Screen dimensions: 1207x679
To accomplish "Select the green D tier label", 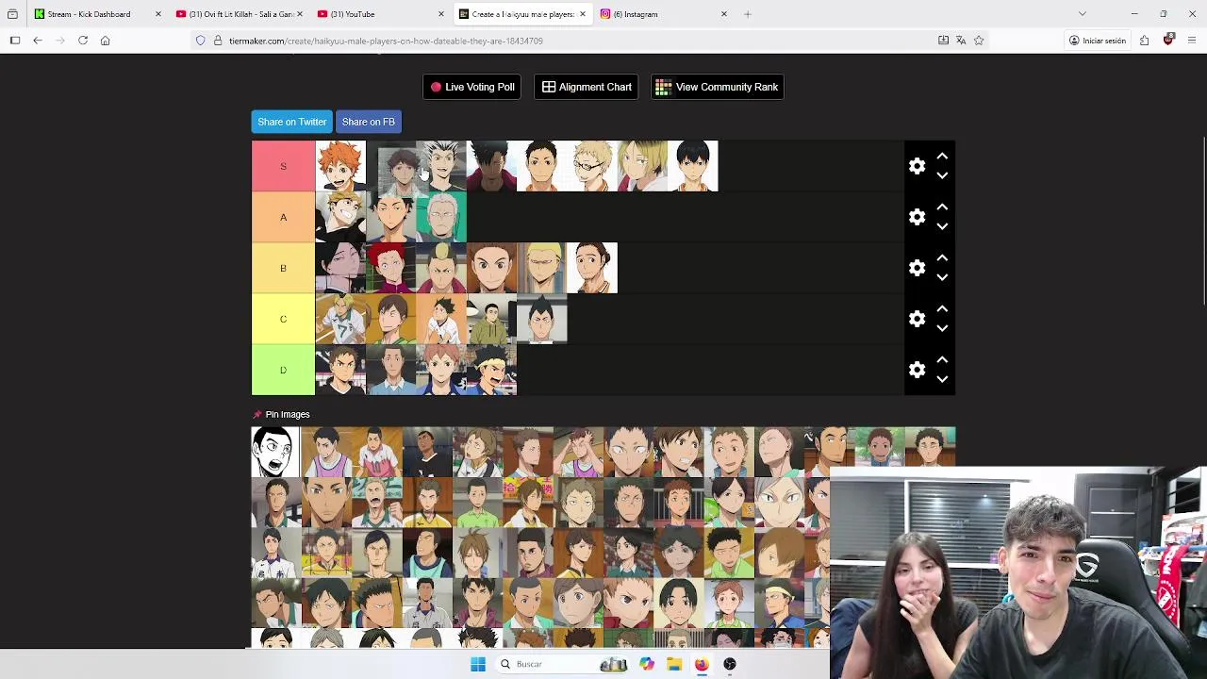I will point(283,370).
